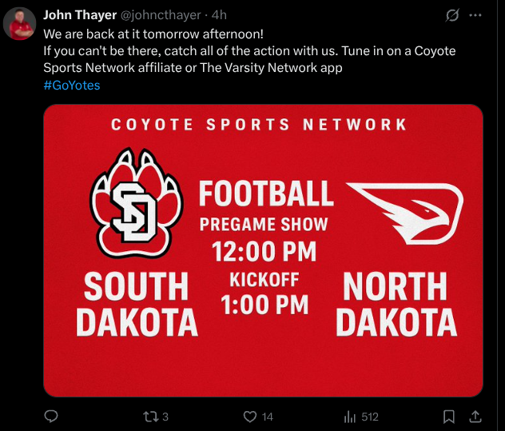Click the 512 views count
This screenshot has height=431, width=505.
pyautogui.click(x=369, y=417)
